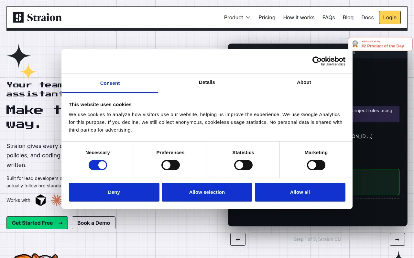Viewport: 414px width, 258px height.
Task: Enable the Marketing cookies toggle
Action: pyautogui.click(x=316, y=165)
